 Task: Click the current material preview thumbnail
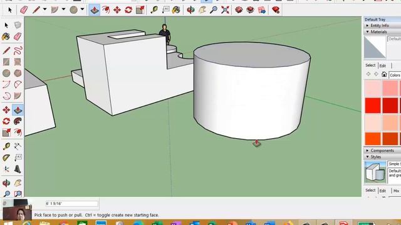click(375, 47)
